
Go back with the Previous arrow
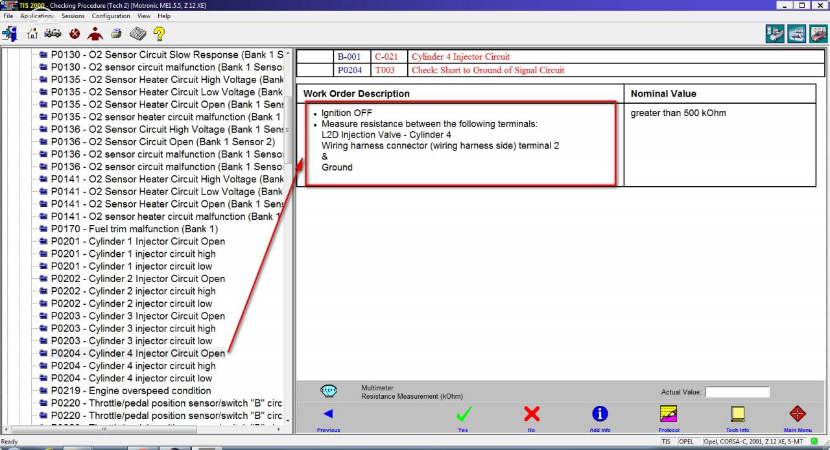[x=328, y=414]
